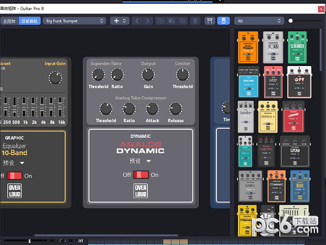
Task: Toggle the Analog Dynamic Off/On switch
Action: click(x=141, y=175)
